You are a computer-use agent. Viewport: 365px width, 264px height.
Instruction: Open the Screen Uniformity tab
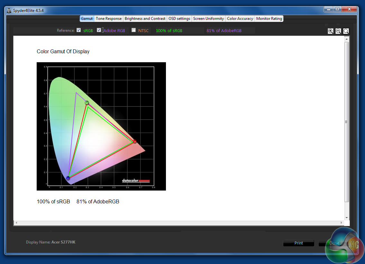coord(208,19)
